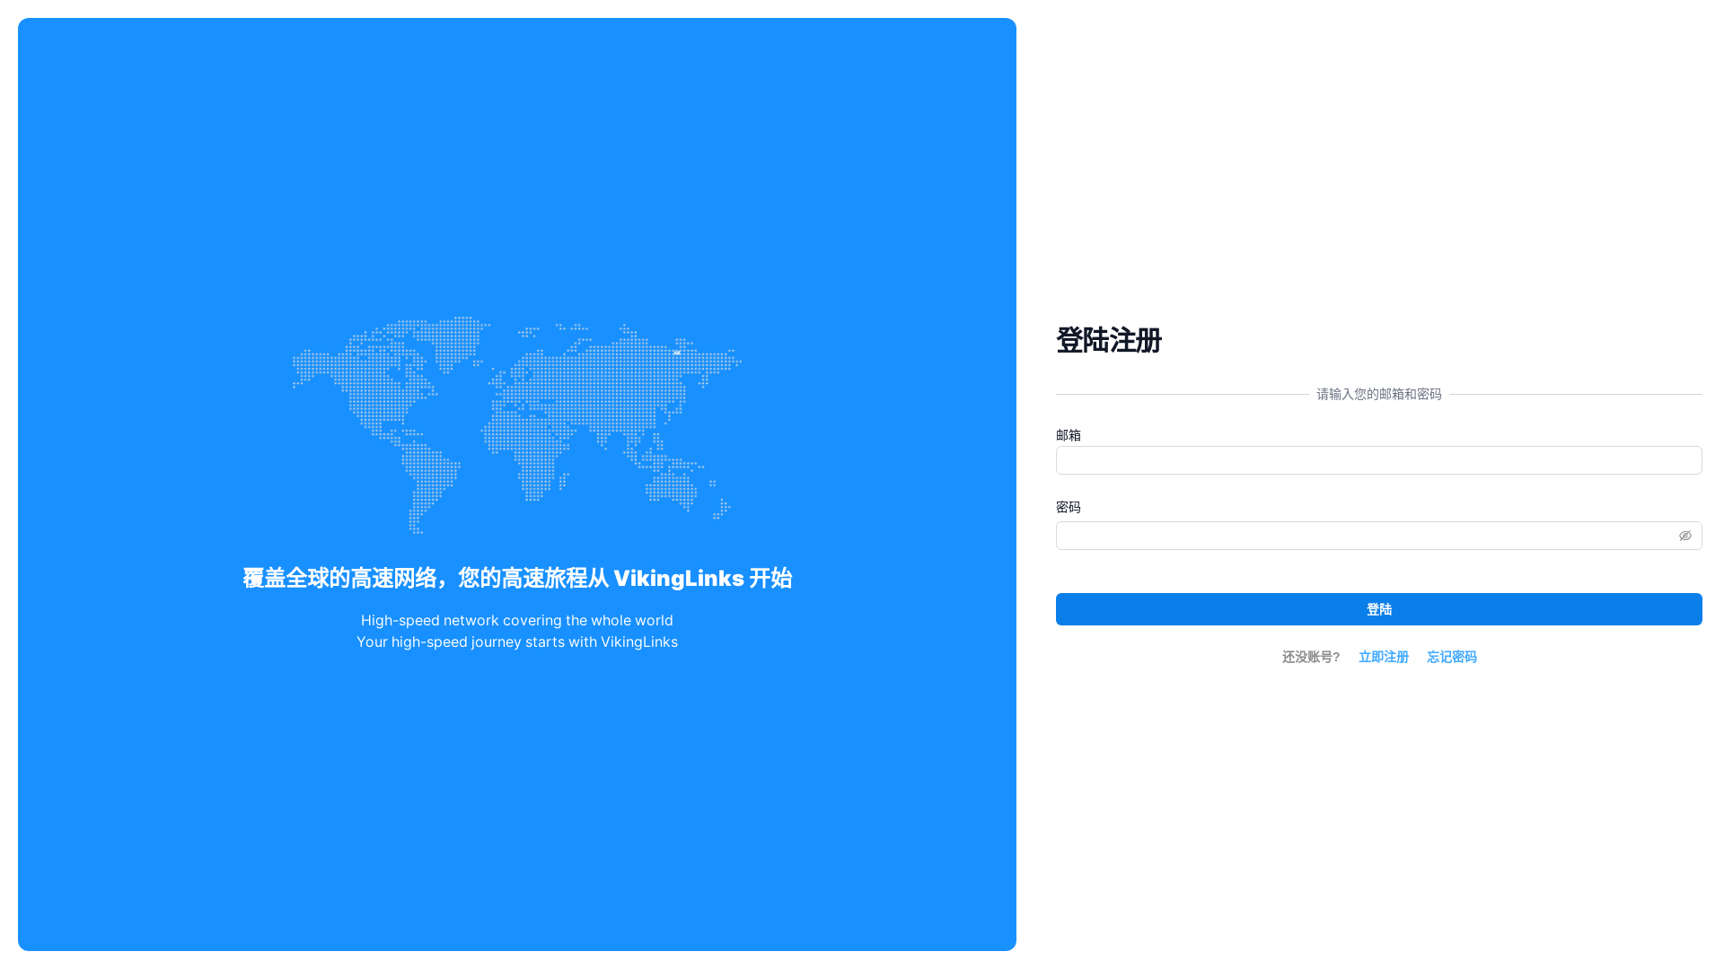Viewport: 1724px width, 969px height.
Task: Click the 登陆注册 heading text
Action: 1108,340
